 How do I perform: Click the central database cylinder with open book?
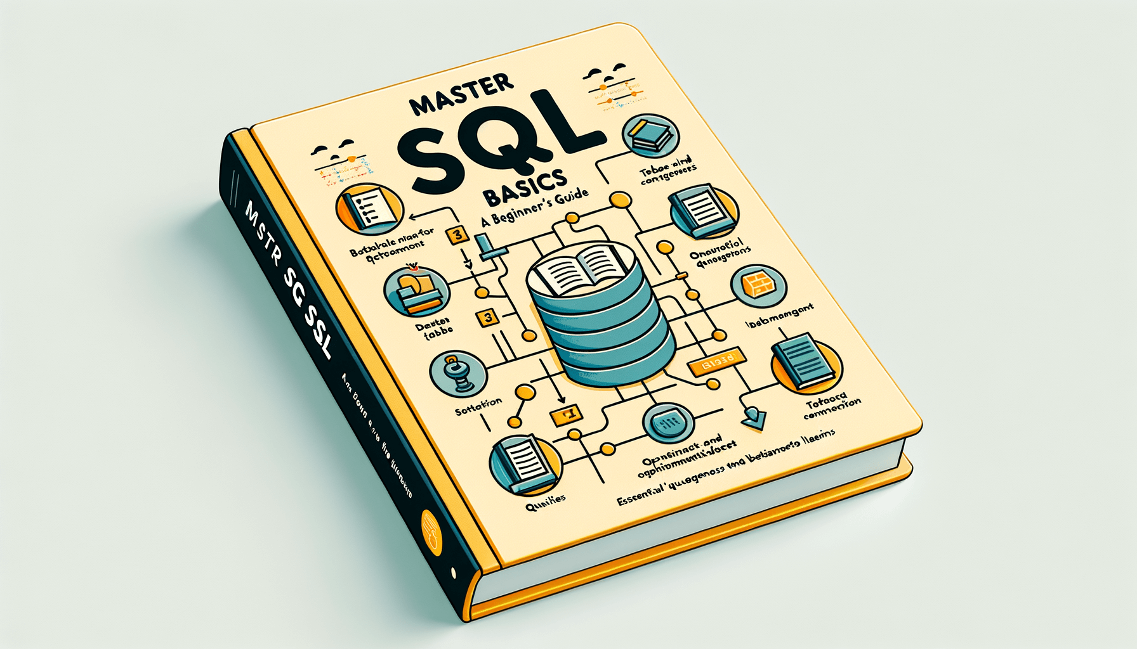pos(601,312)
